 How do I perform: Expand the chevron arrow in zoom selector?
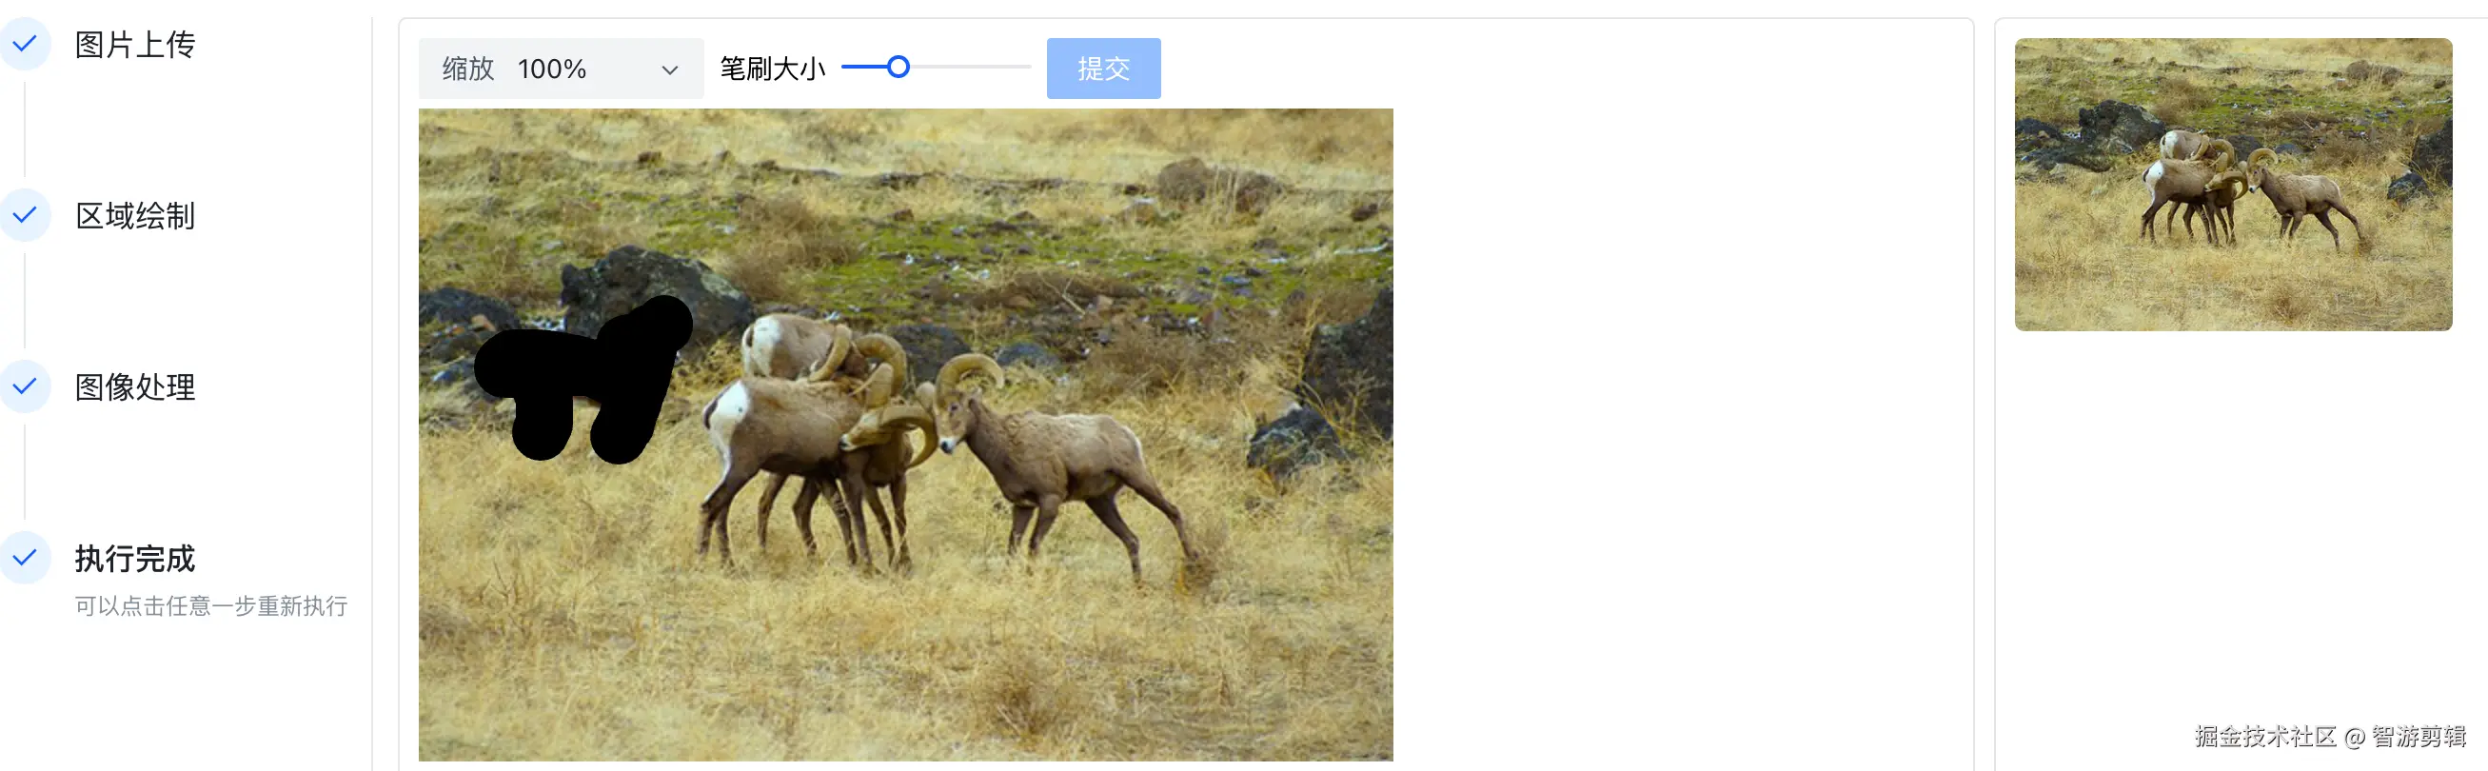pyautogui.click(x=669, y=69)
